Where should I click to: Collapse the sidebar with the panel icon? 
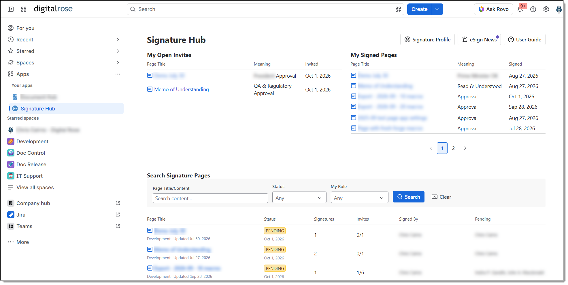coord(11,9)
